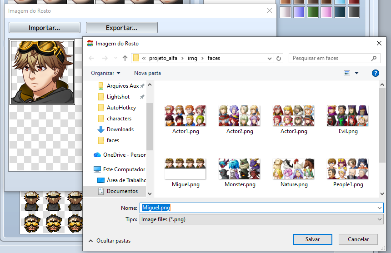Open Downloads in the sidebar

tap(115, 129)
